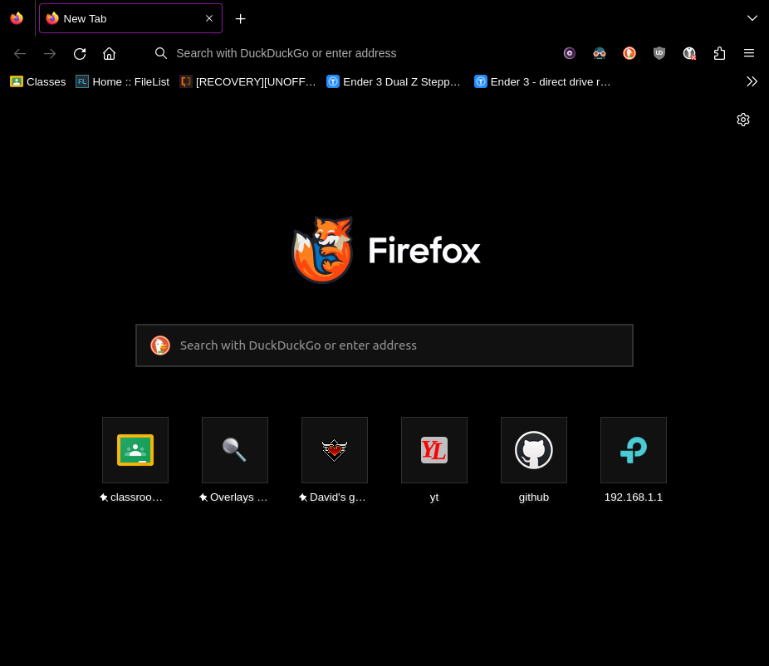Click the 'github' shortcut label
Screen dimensions: 769x666
point(534,497)
